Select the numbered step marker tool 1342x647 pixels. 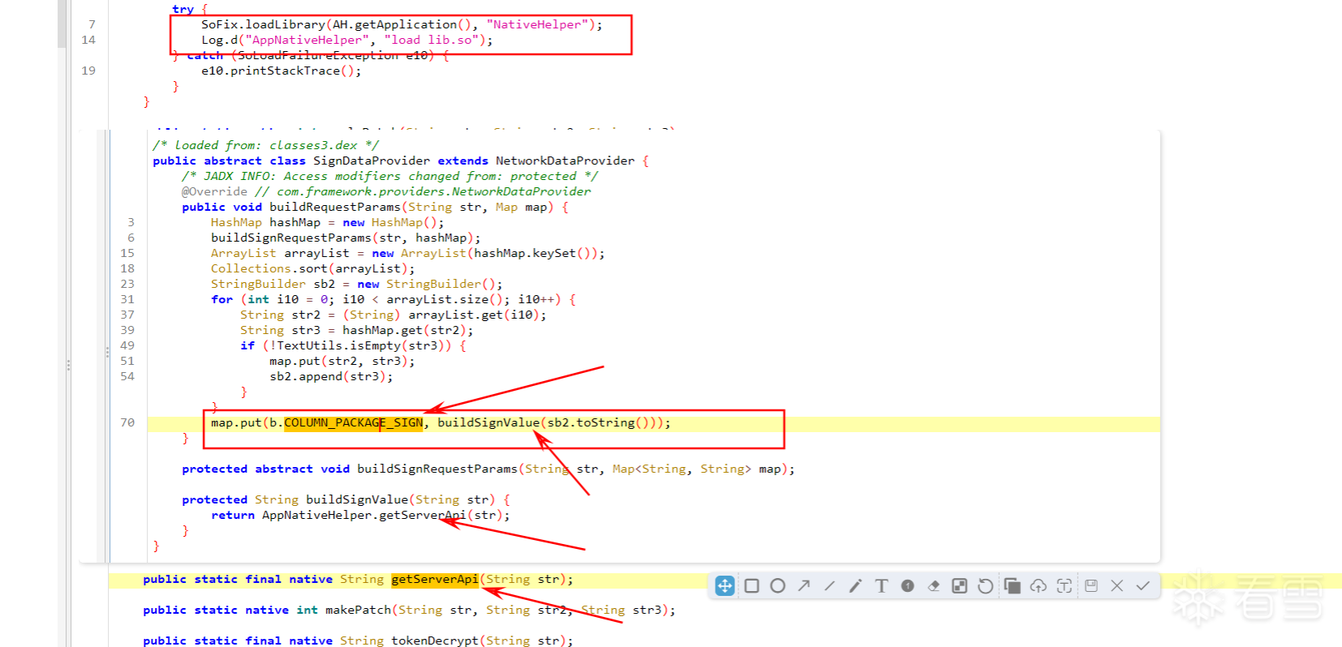[x=907, y=585]
